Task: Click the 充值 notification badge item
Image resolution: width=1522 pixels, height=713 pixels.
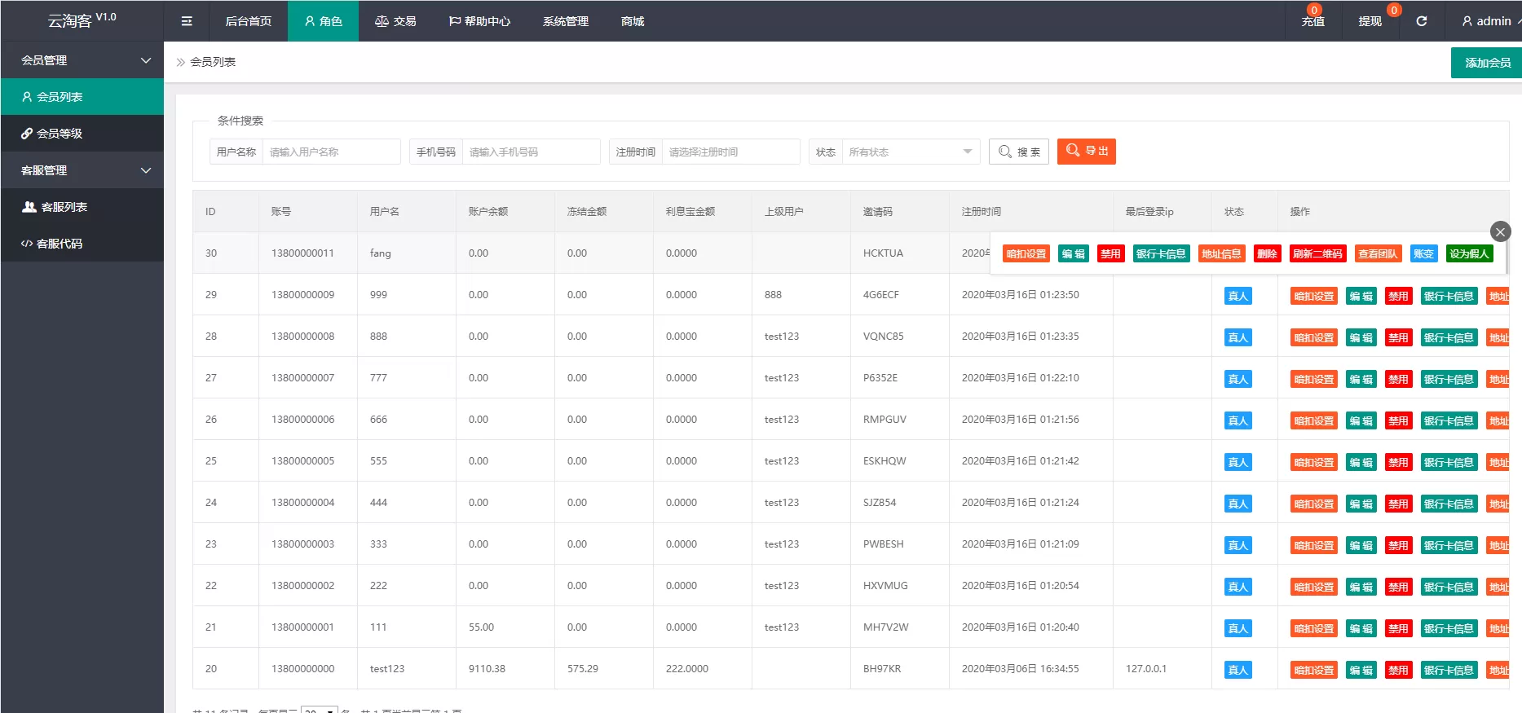Action: pyautogui.click(x=1312, y=20)
